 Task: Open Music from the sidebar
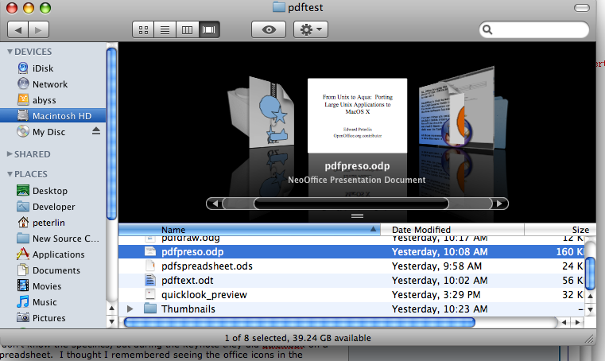(52, 302)
